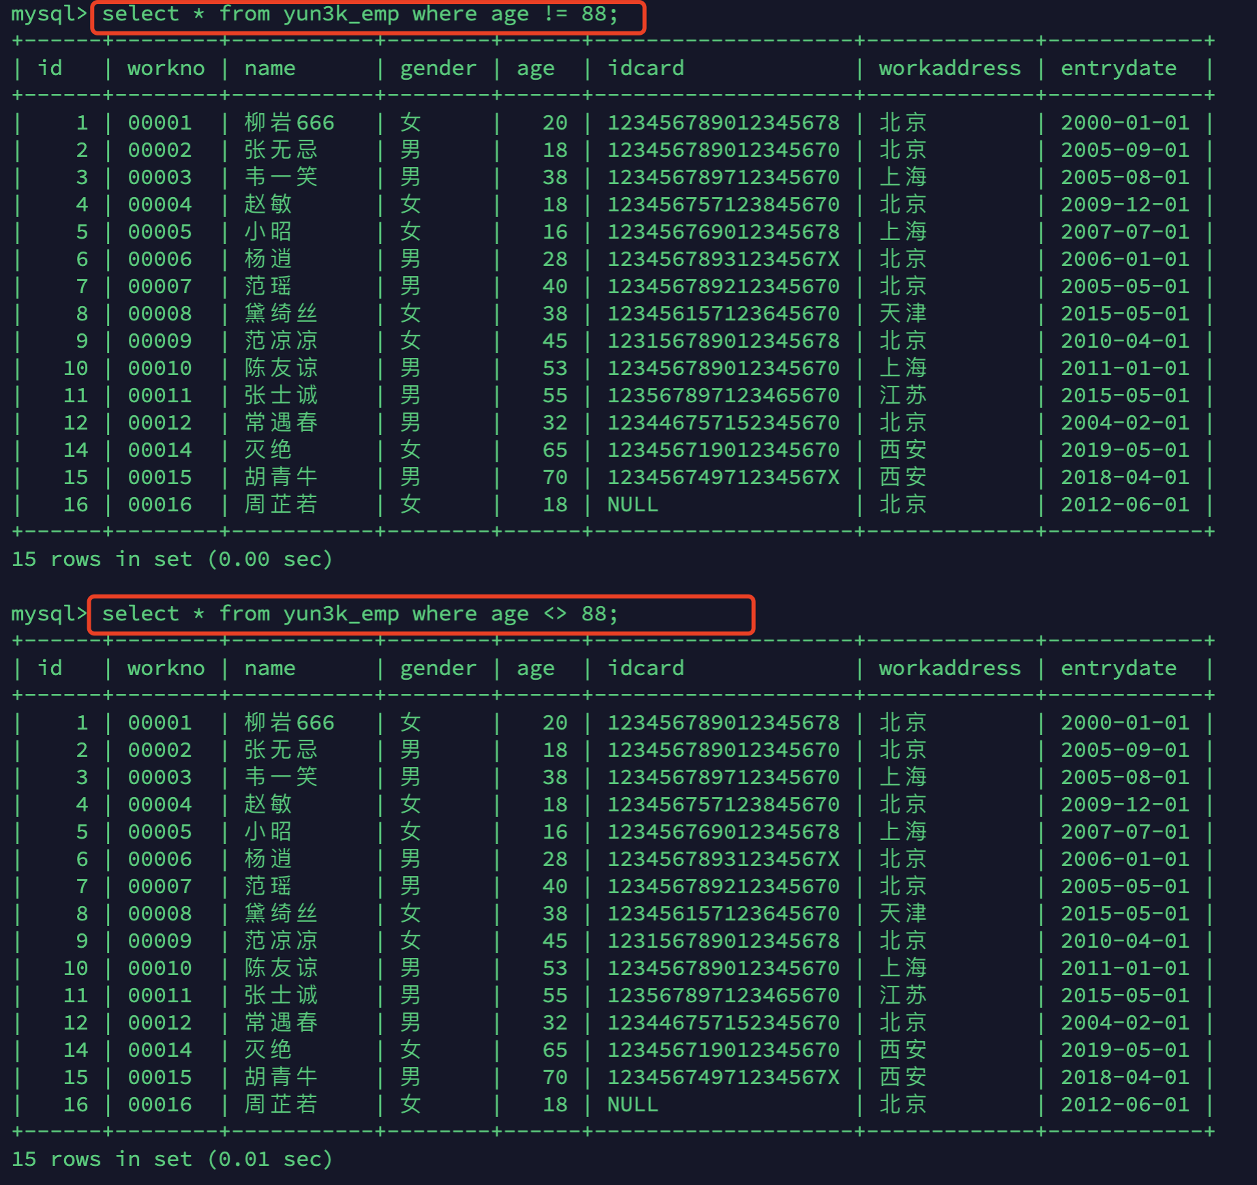This screenshot has height=1185, width=1257.
Task: Click workaddress '天津' in the != result table
Action: pyautogui.click(x=903, y=314)
